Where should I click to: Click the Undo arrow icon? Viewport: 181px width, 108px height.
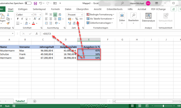point(41,3)
